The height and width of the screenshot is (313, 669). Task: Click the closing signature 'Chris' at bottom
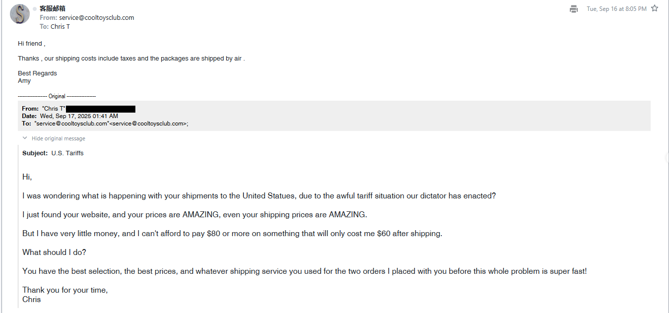[x=31, y=300]
